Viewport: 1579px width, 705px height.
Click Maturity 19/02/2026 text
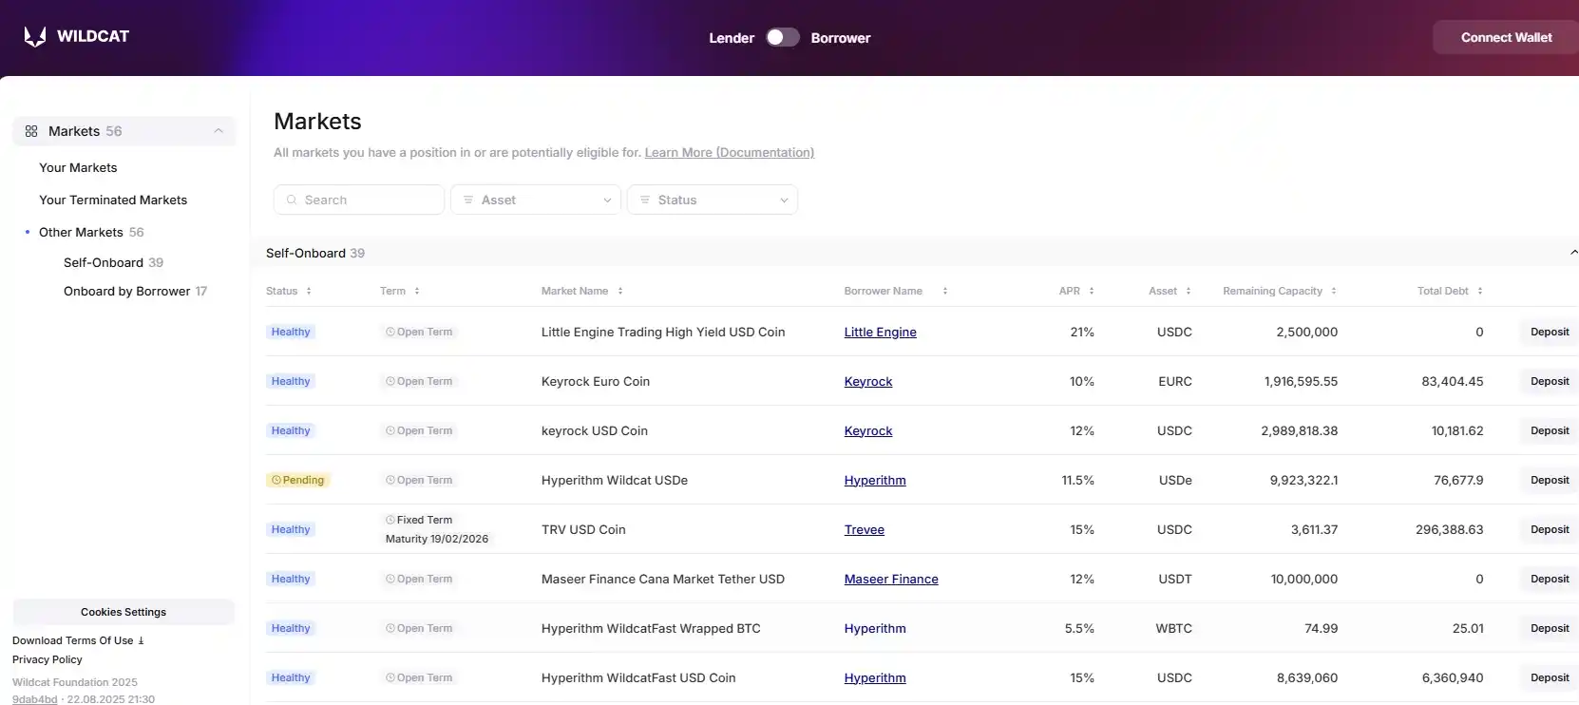(437, 539)
